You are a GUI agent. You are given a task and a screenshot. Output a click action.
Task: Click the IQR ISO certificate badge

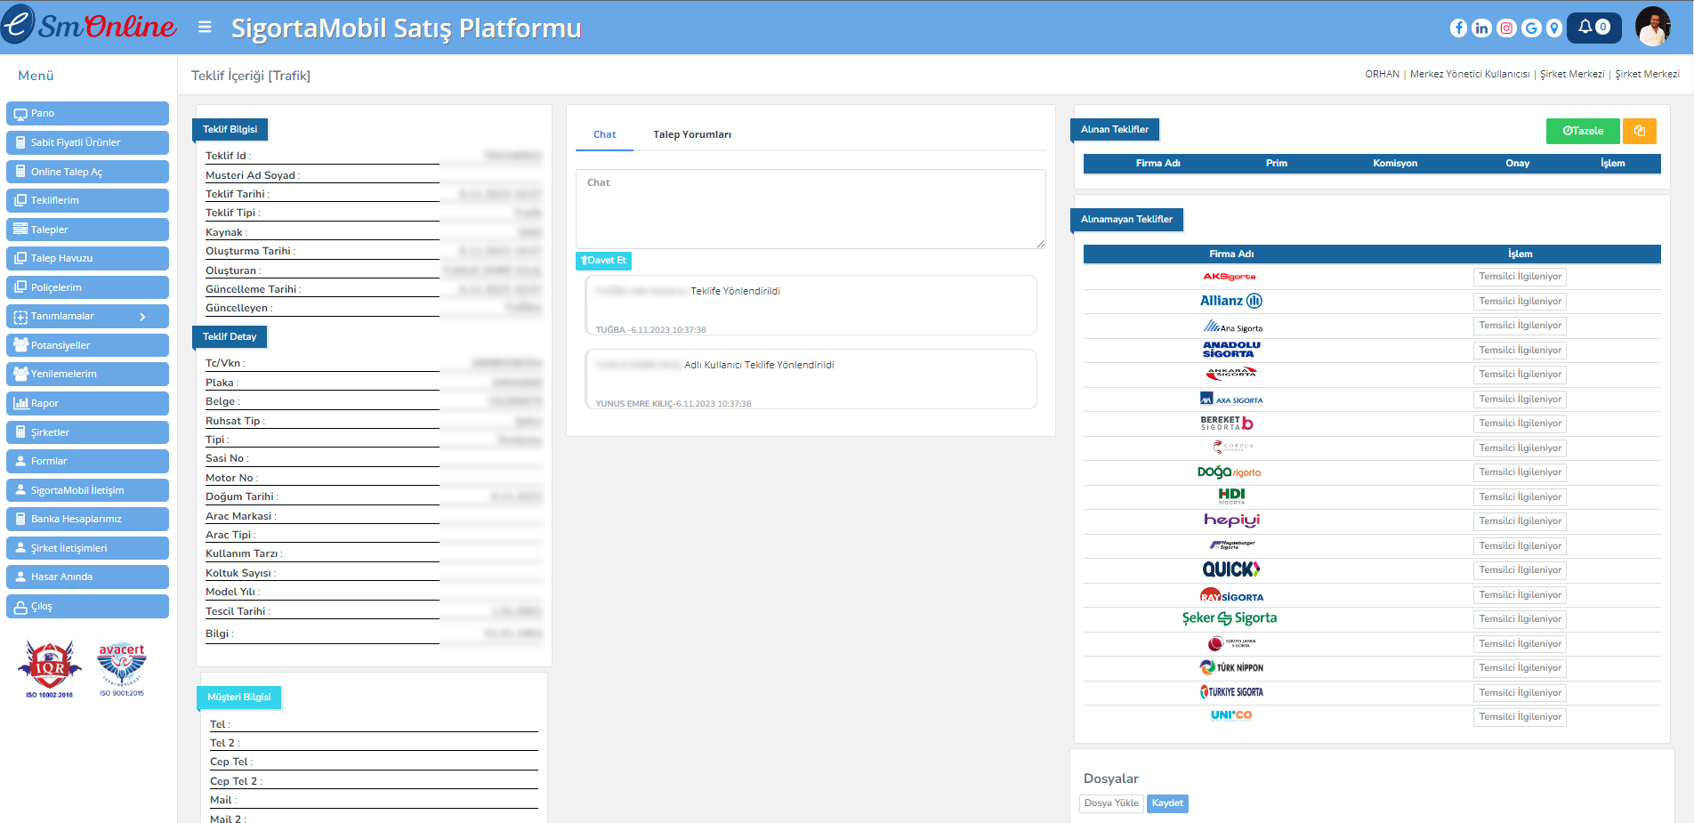point(50,669)
